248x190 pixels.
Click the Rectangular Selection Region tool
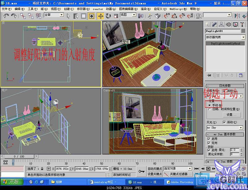click(84, 16)
